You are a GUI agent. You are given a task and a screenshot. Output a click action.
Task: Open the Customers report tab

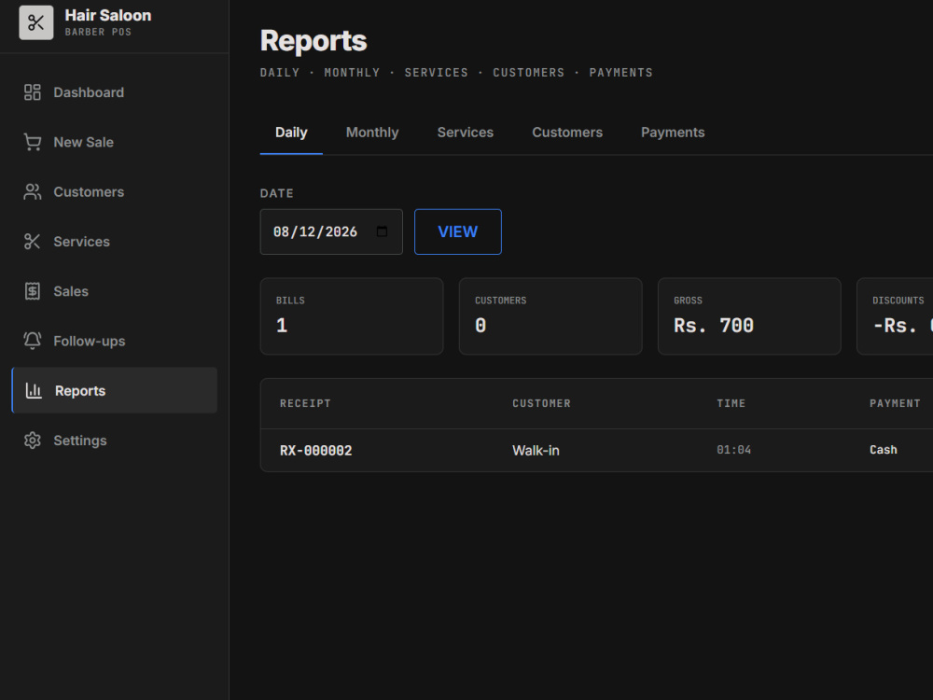567,133
